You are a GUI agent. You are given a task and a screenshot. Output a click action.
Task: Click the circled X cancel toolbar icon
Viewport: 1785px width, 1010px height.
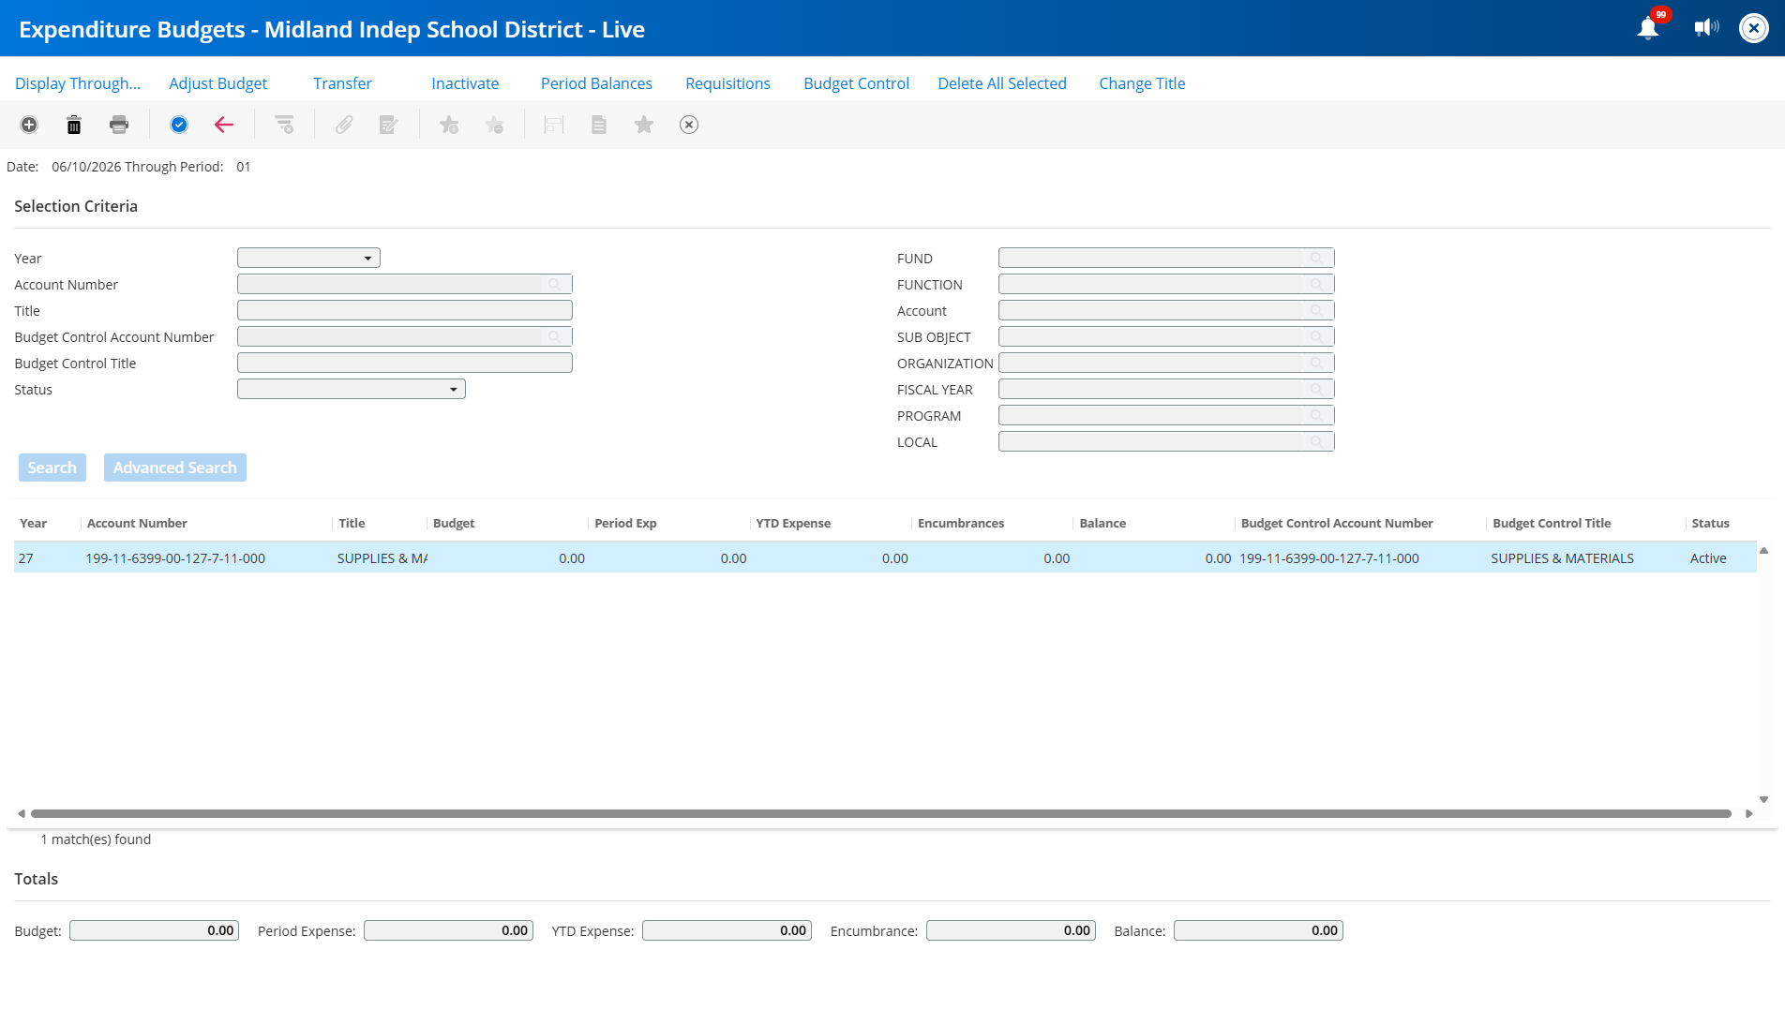click(x=689, y=125)
